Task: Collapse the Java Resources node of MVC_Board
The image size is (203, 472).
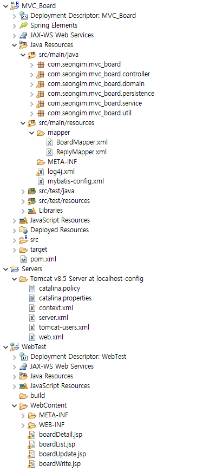Action: pos(14,45)
